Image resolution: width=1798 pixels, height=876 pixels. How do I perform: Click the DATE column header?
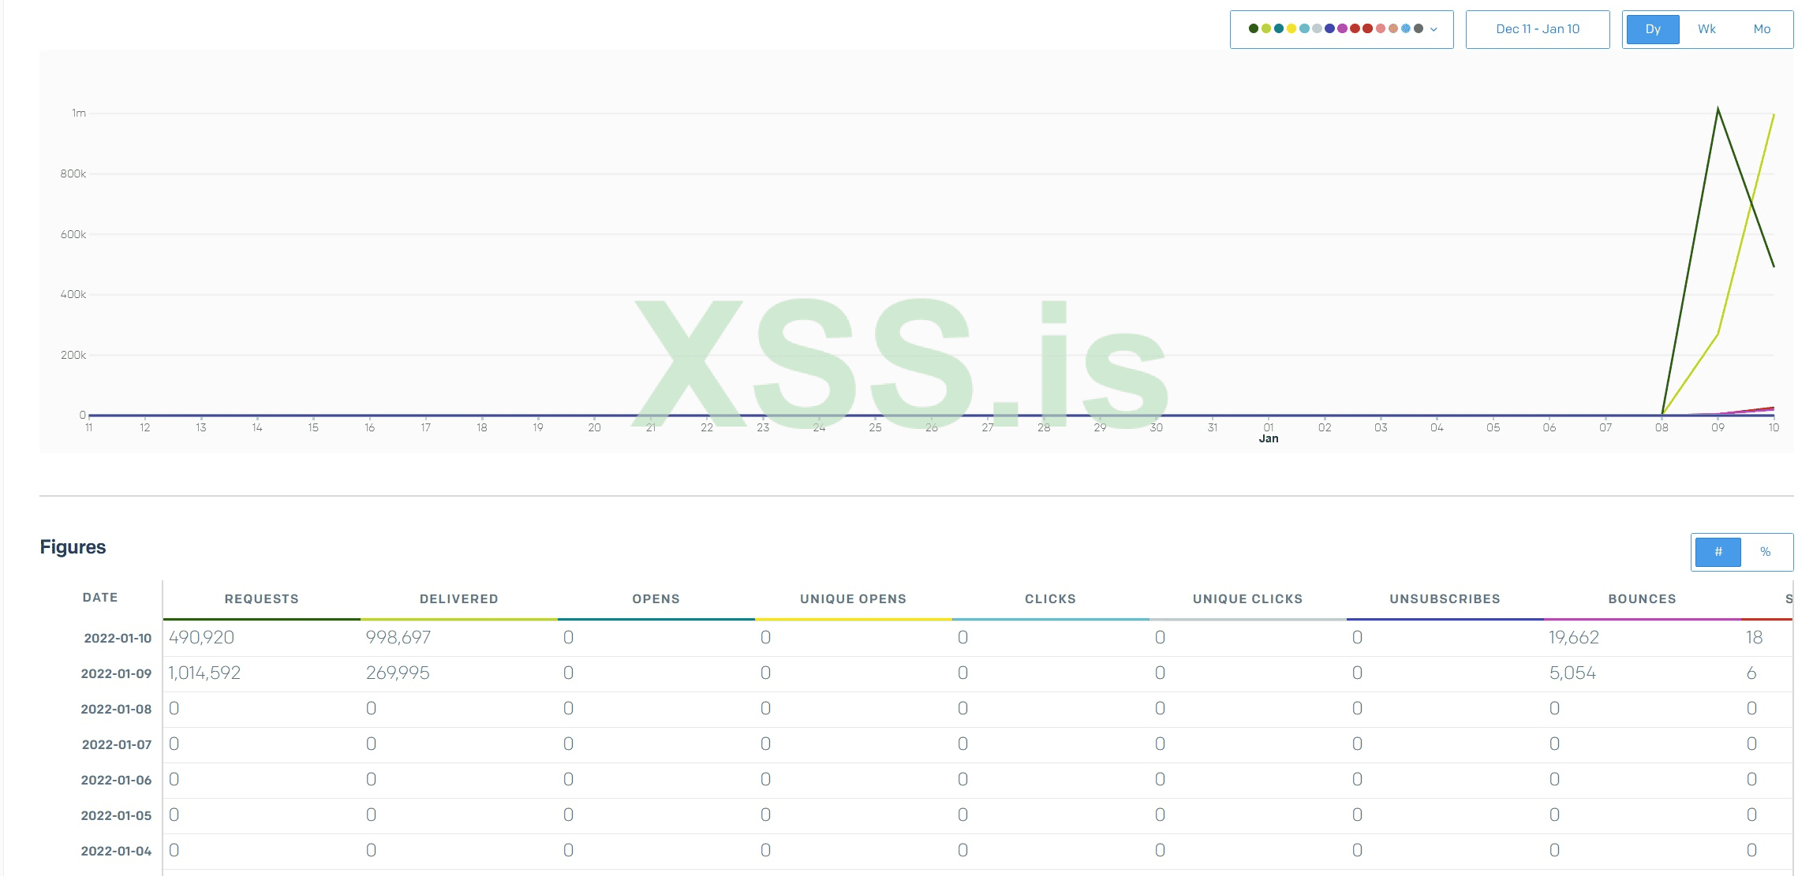pos(100,598)
